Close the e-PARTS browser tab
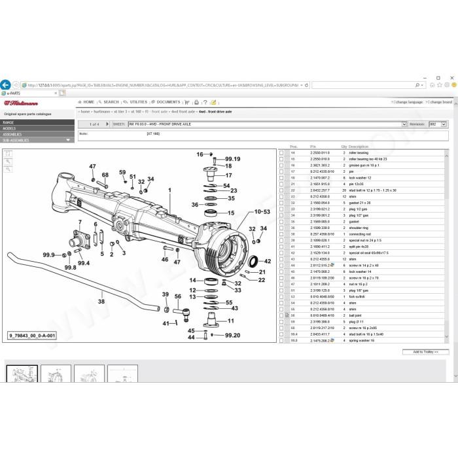The image size is (458, 458). [x=56, y=93]
